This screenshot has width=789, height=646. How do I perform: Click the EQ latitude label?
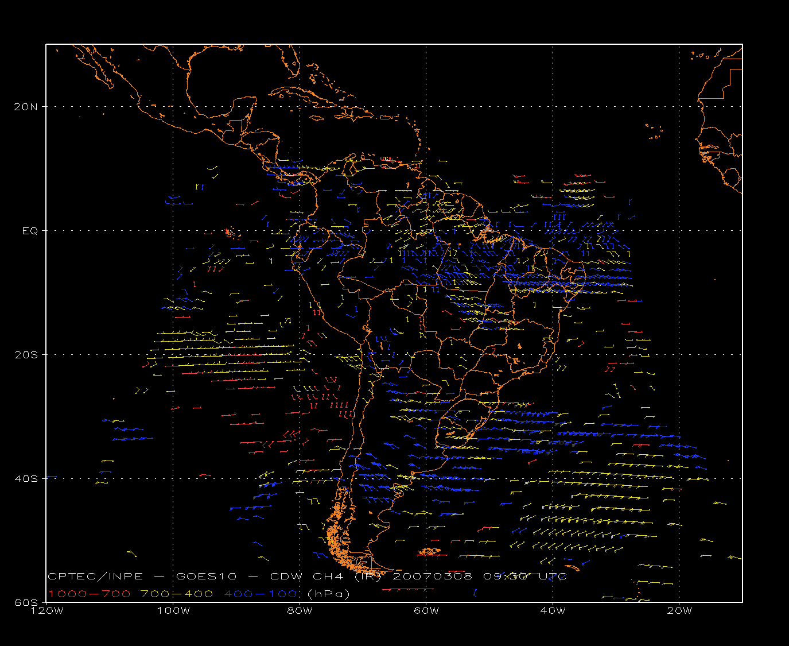click(x=30, y=231)
